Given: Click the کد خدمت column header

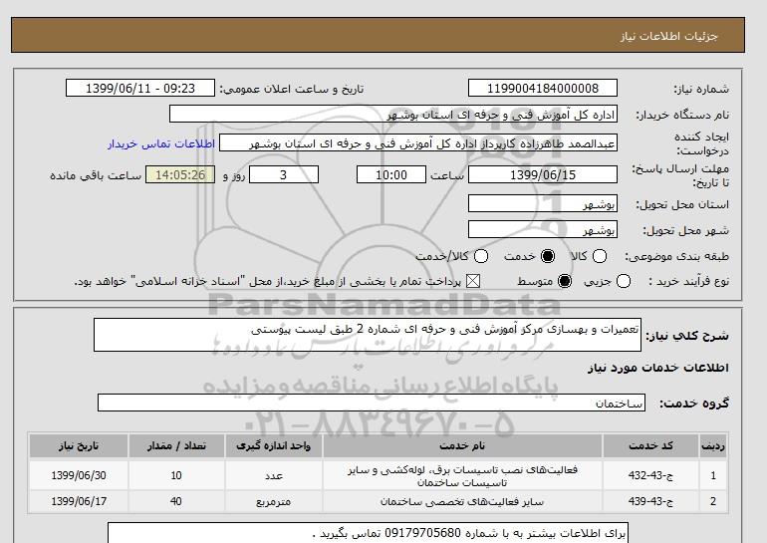Looking at the screenshot, I should point(650,445).
